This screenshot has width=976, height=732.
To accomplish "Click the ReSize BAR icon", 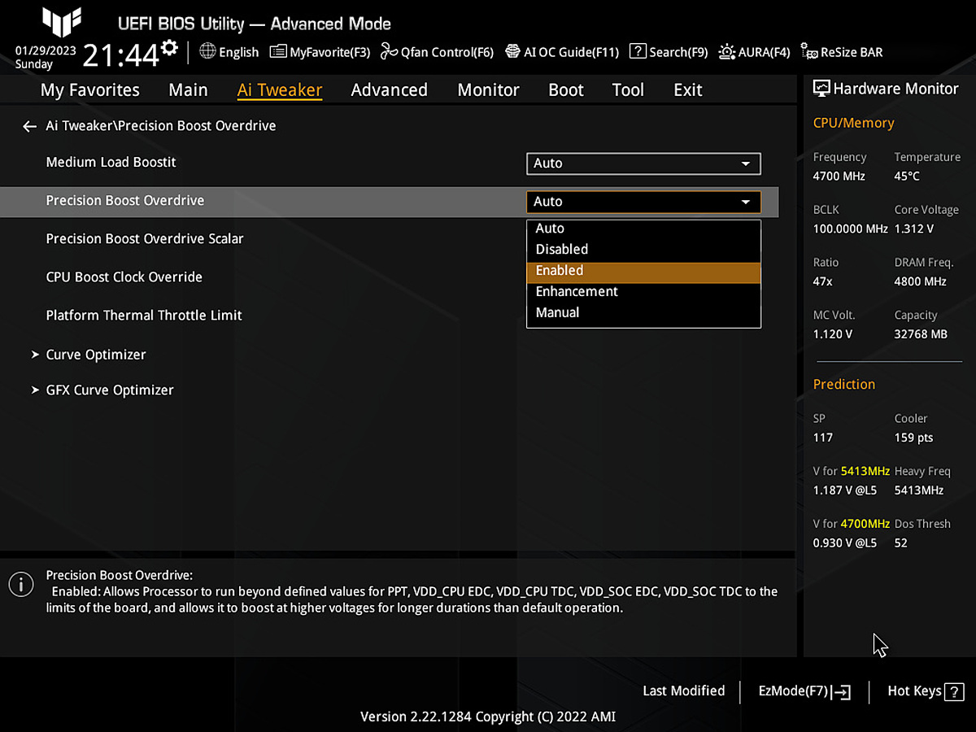I will pyautogui.click(x=809, y=51).
